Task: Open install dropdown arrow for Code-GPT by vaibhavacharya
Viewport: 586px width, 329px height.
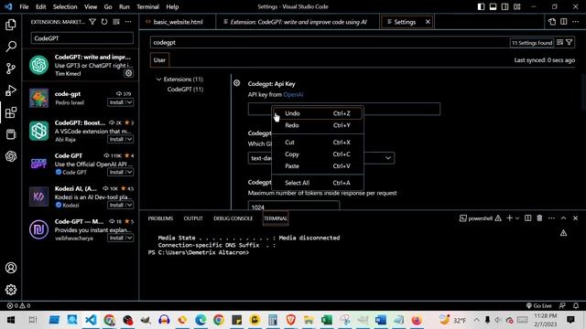Action: click(129, 238)
